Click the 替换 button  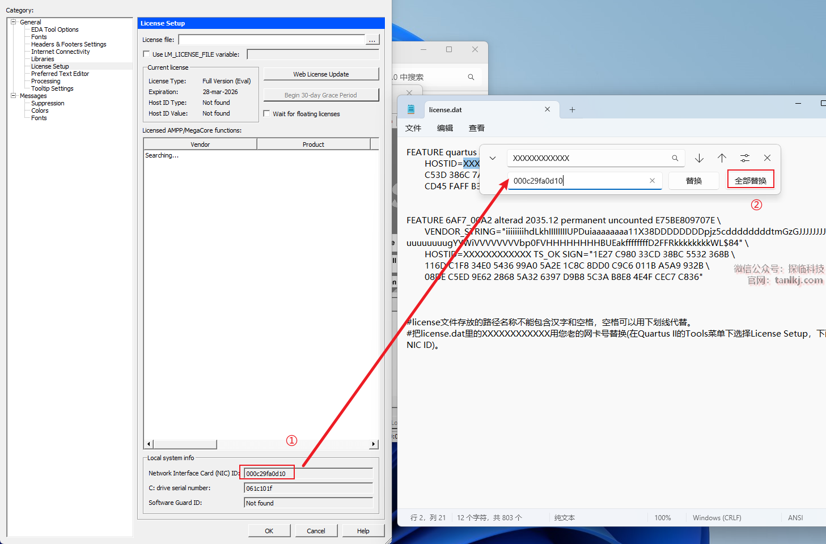coord(694,181)
